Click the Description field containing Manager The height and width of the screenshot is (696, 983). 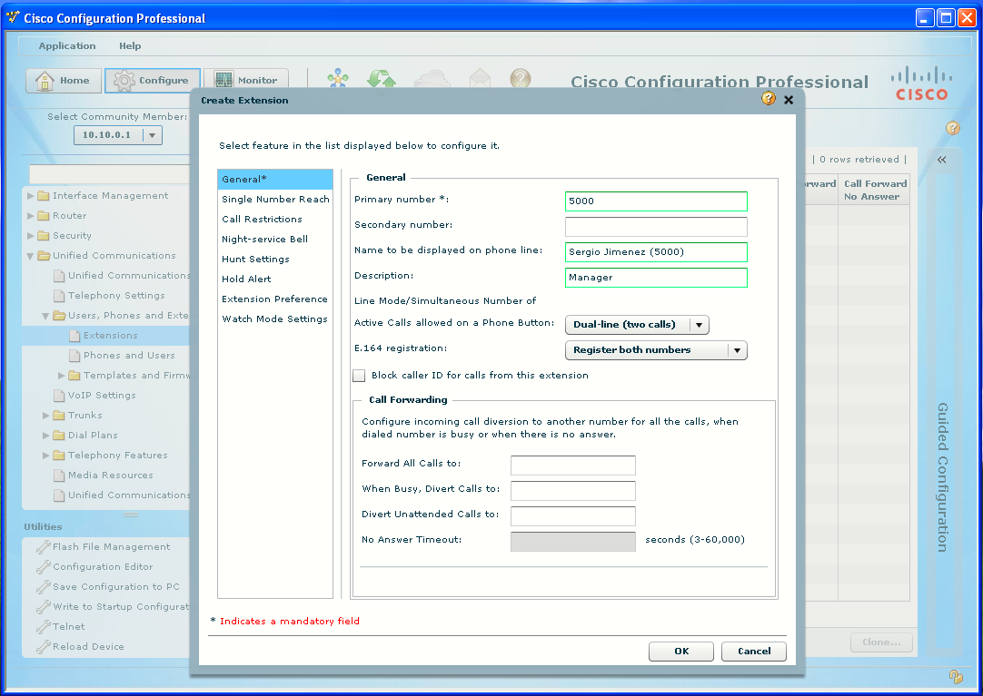coord(656,278)
